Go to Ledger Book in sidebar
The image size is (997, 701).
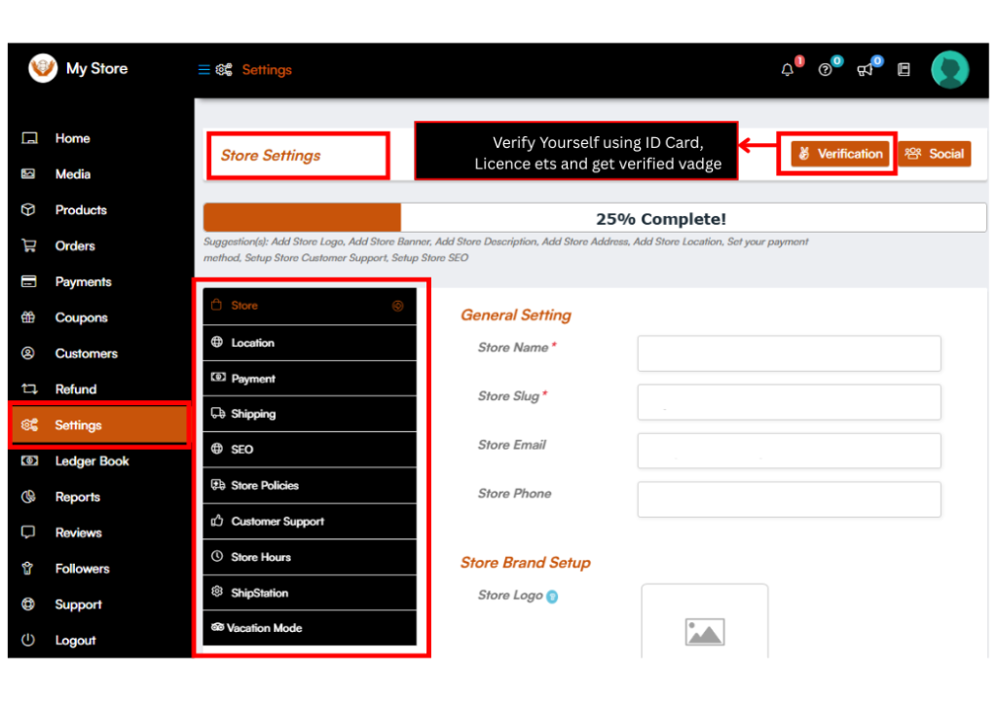pos(92,461)
